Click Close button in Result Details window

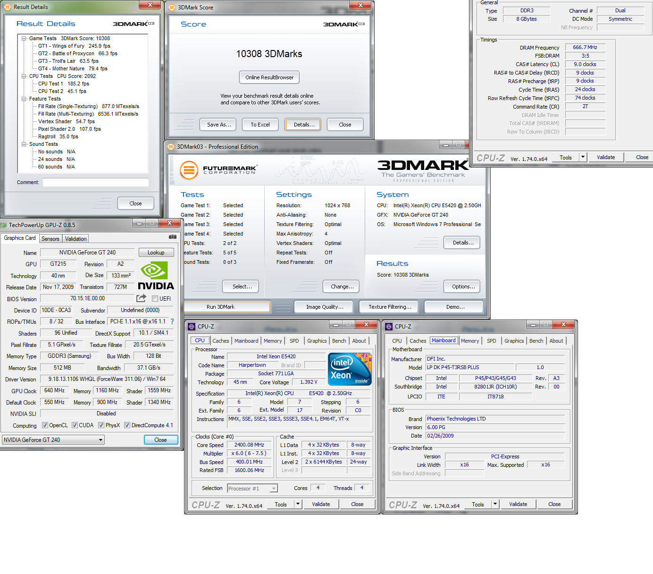pyautogui.click(x=135, y=203)
